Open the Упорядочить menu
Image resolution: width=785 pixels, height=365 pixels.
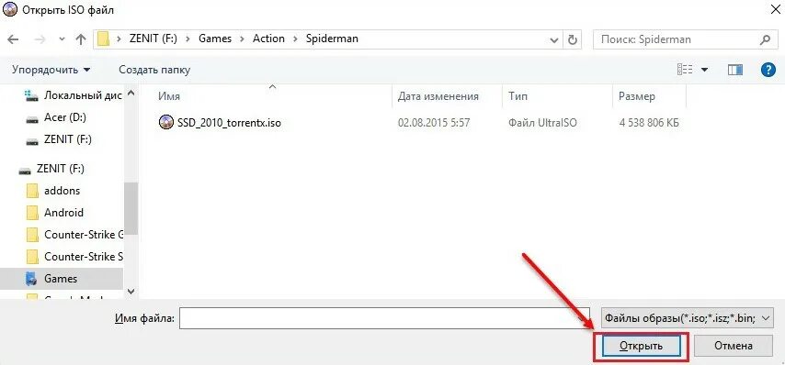point(51,70)
